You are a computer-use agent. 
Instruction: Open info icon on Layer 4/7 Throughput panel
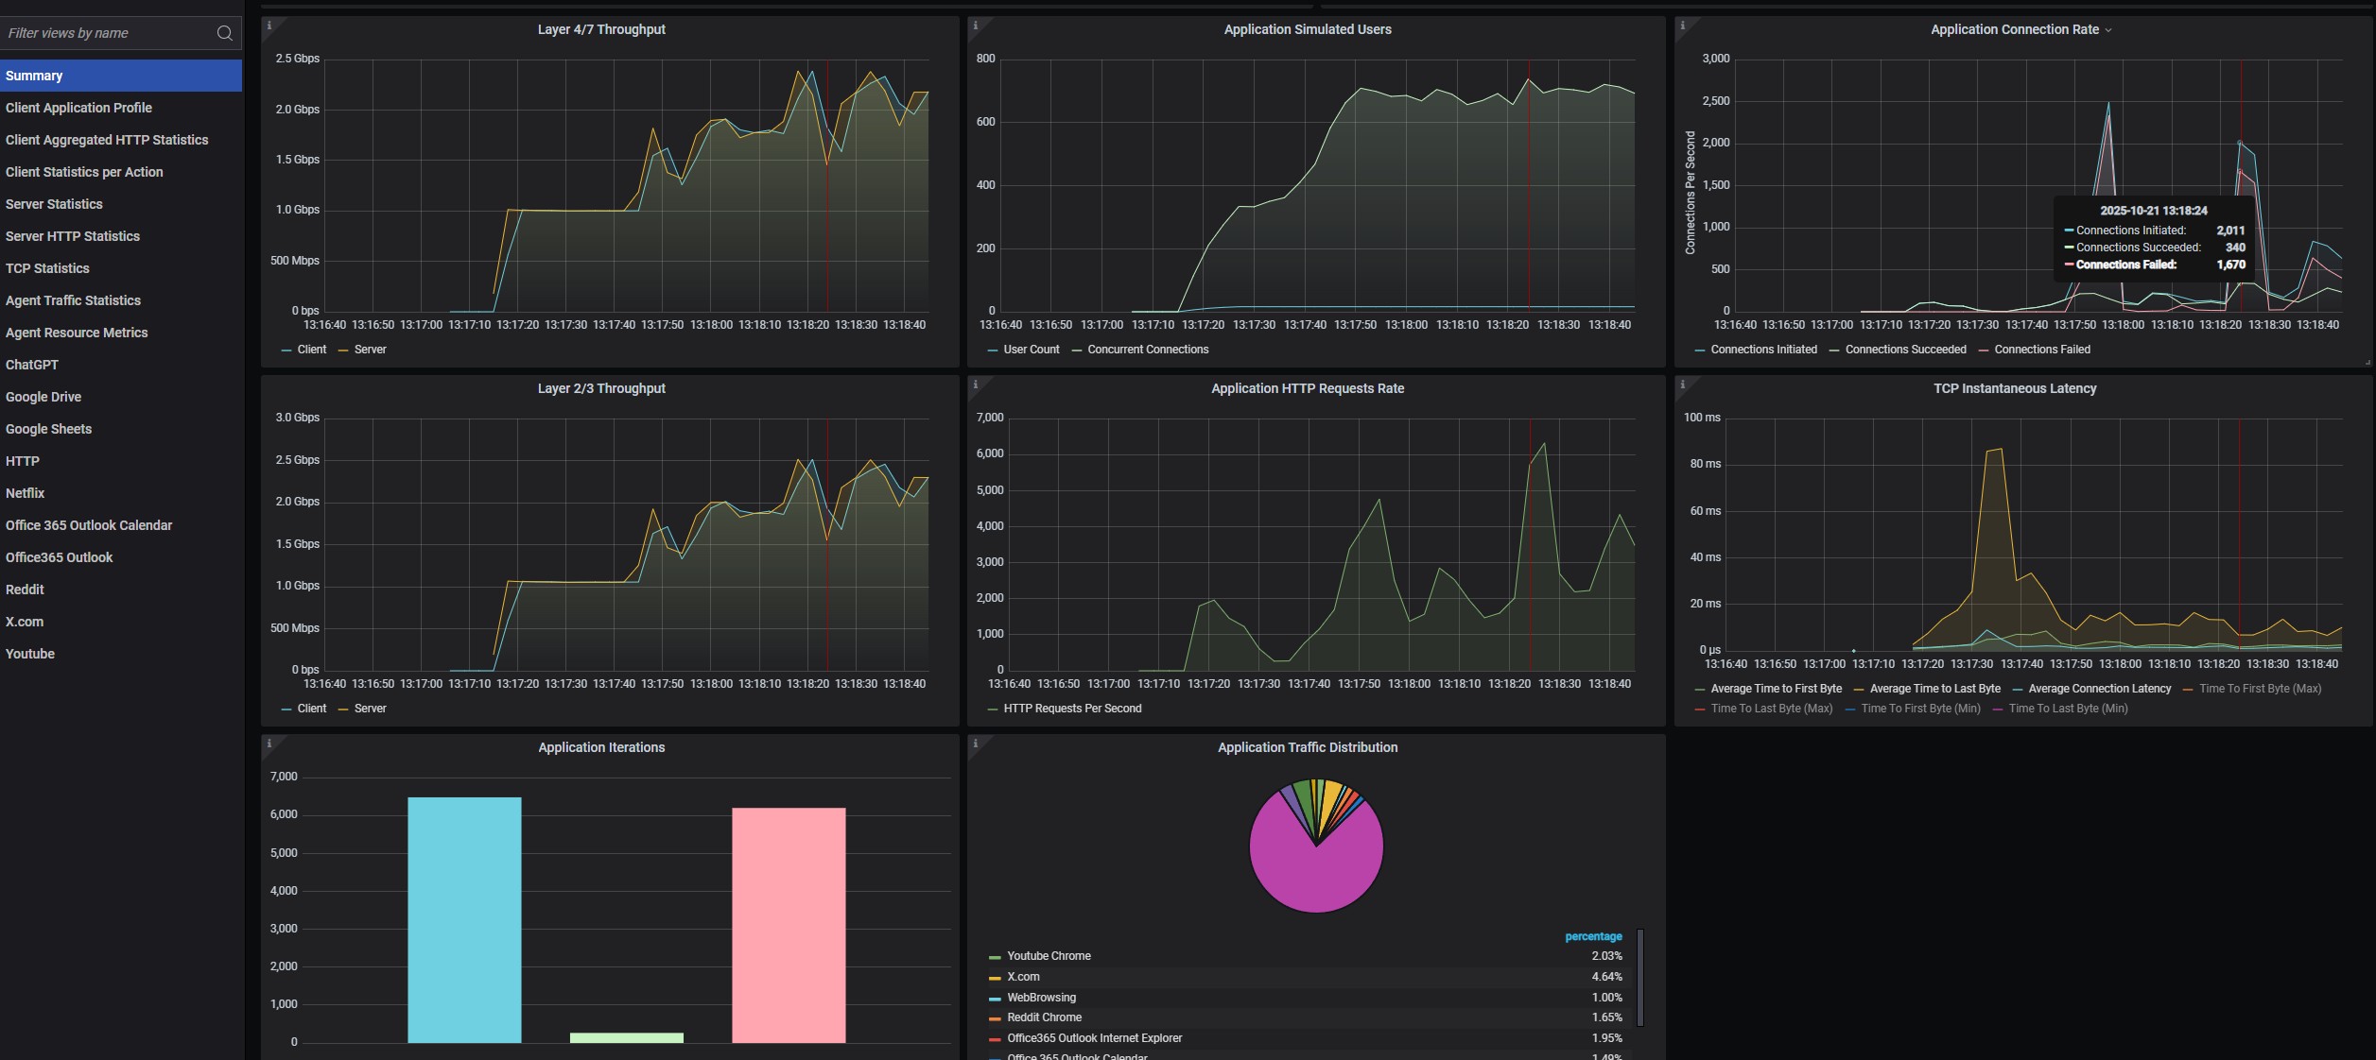[269, 26]
